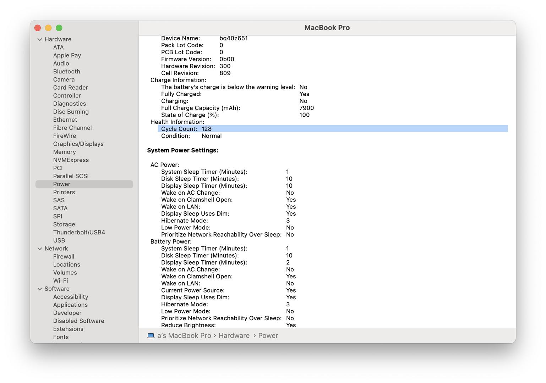Select Storage in the sidebar
This screenshot has height=383, width=546.
[x=64, y=224]
